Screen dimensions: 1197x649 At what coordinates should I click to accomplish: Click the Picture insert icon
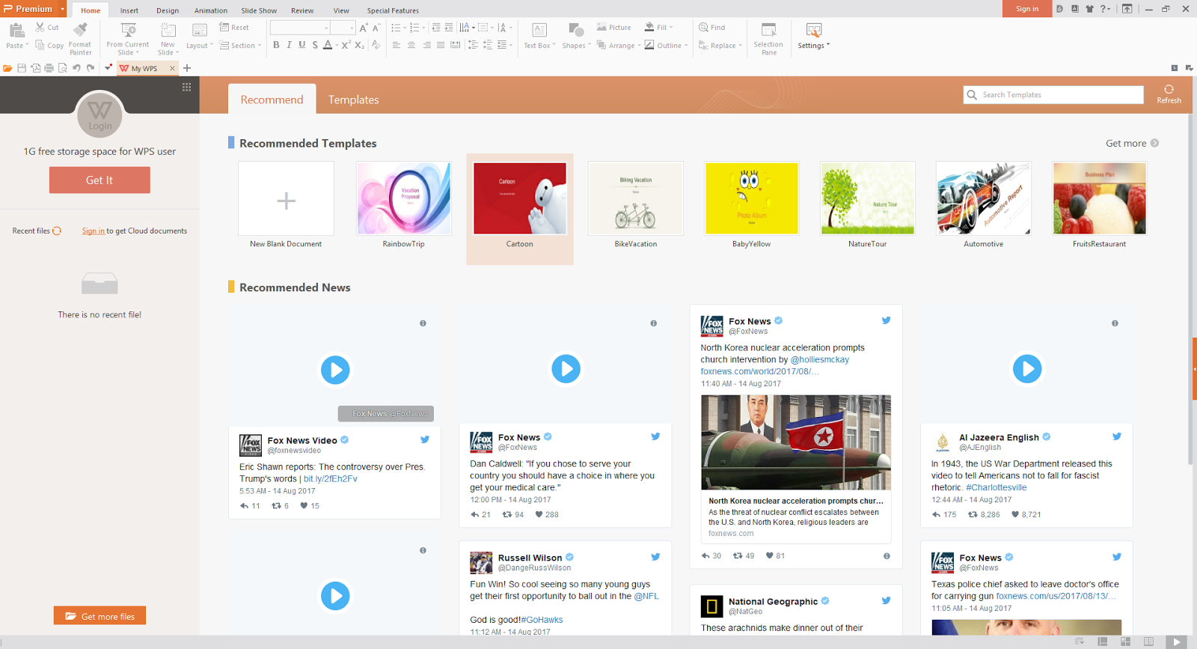(x=601, y=27)
